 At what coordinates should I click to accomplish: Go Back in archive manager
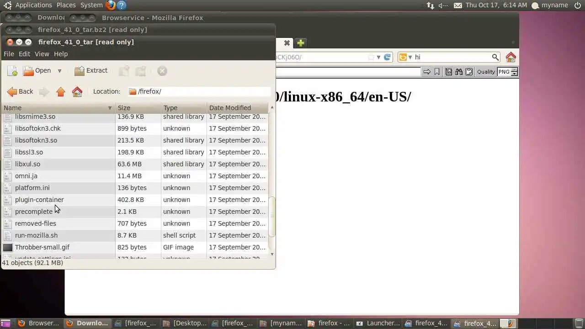tap(20, 91)
